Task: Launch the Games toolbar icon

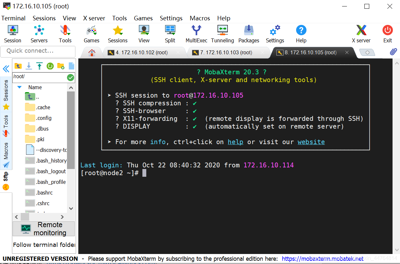Action: pyautogui.click(x=92, y=34)
